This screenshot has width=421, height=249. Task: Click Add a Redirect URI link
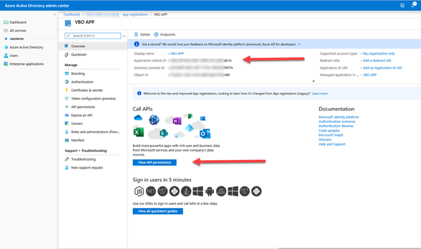pos(377,61)
